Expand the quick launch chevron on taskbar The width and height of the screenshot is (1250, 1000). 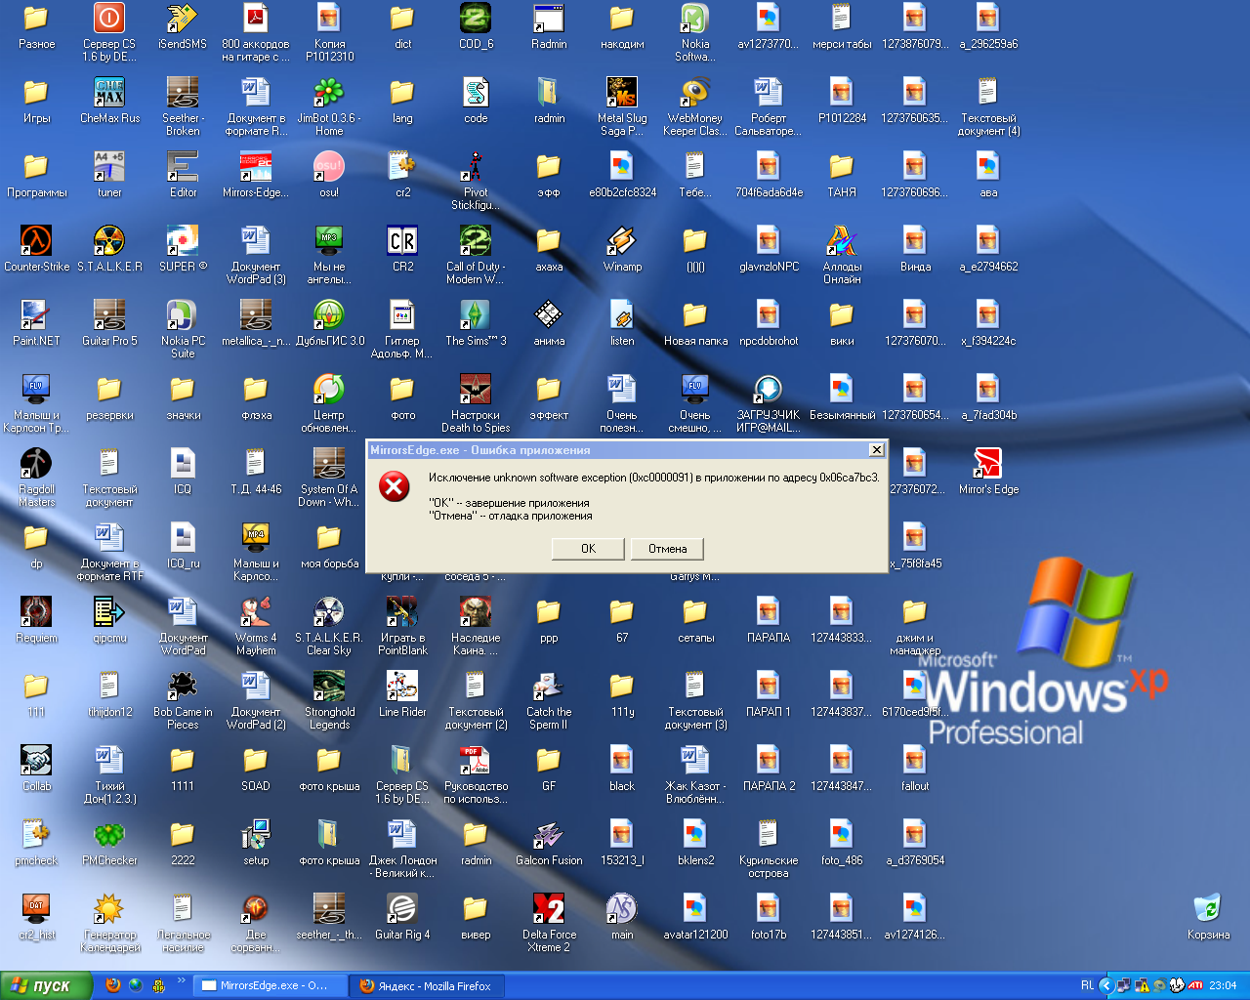click(182, 981)
